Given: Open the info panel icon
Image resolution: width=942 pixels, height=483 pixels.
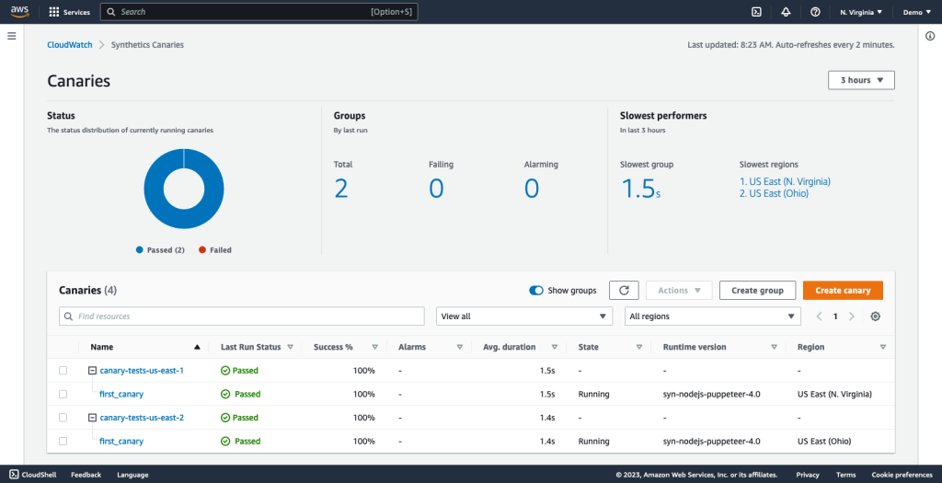Looking at the screenshot, I should point(930,36).
